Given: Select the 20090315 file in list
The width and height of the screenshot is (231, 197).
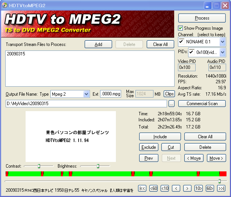Looking at the screenshot, I should tap(14, 54).
